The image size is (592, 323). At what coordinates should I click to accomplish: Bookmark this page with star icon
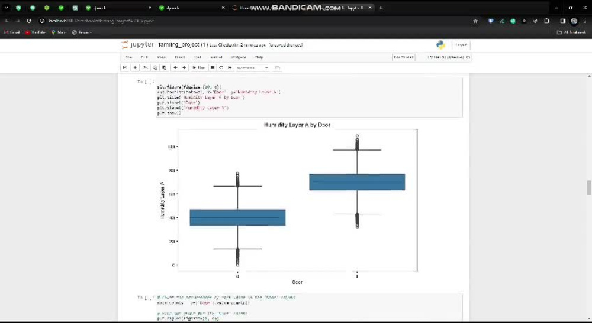pos(475,21)
